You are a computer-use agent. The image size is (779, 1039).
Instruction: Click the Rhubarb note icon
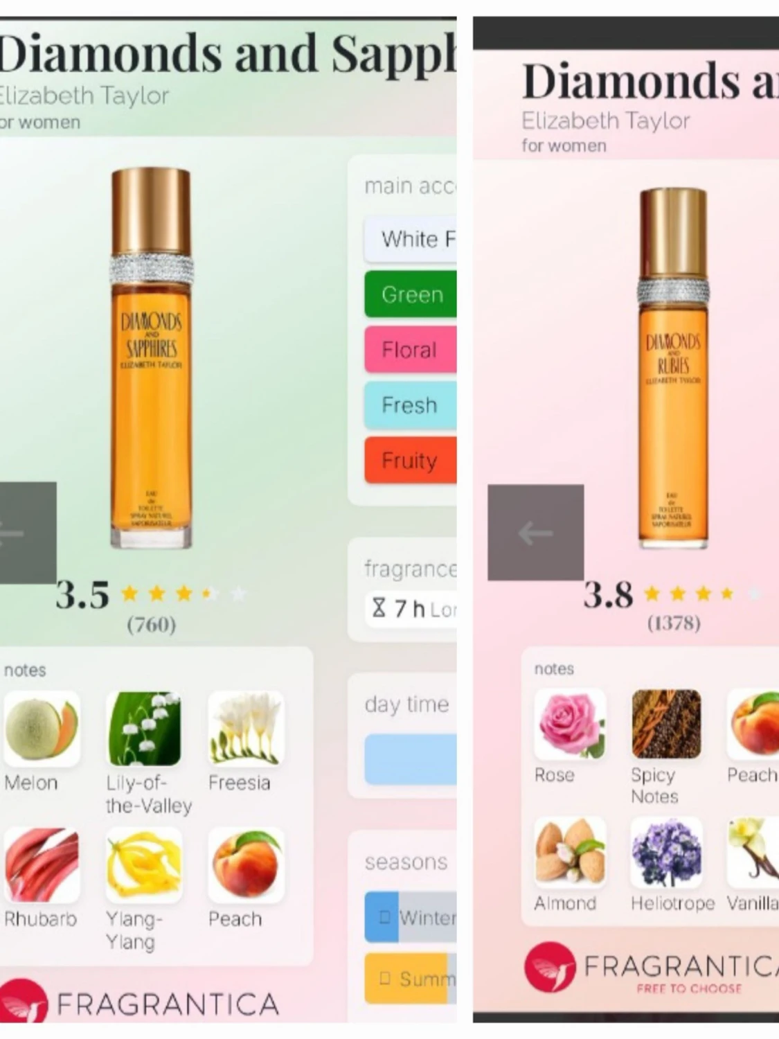[41, 865]
